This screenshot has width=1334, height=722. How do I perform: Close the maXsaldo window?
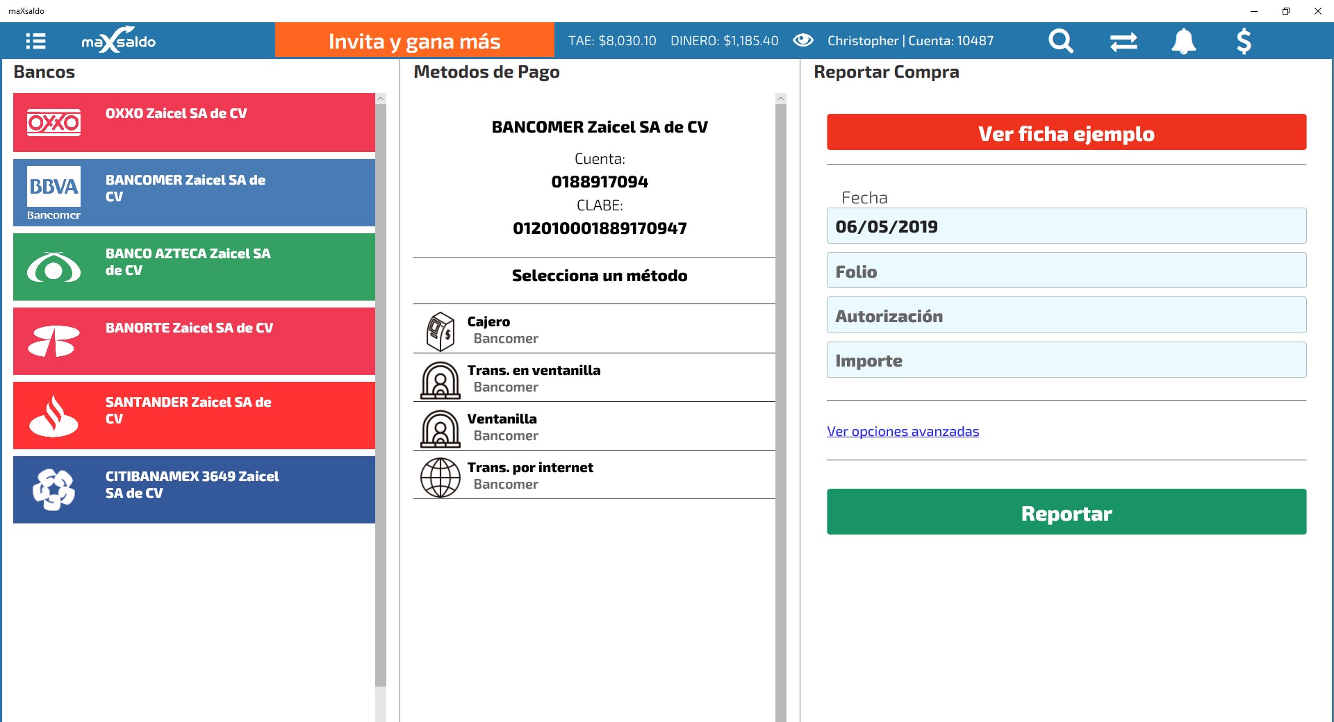[1318, 11]
